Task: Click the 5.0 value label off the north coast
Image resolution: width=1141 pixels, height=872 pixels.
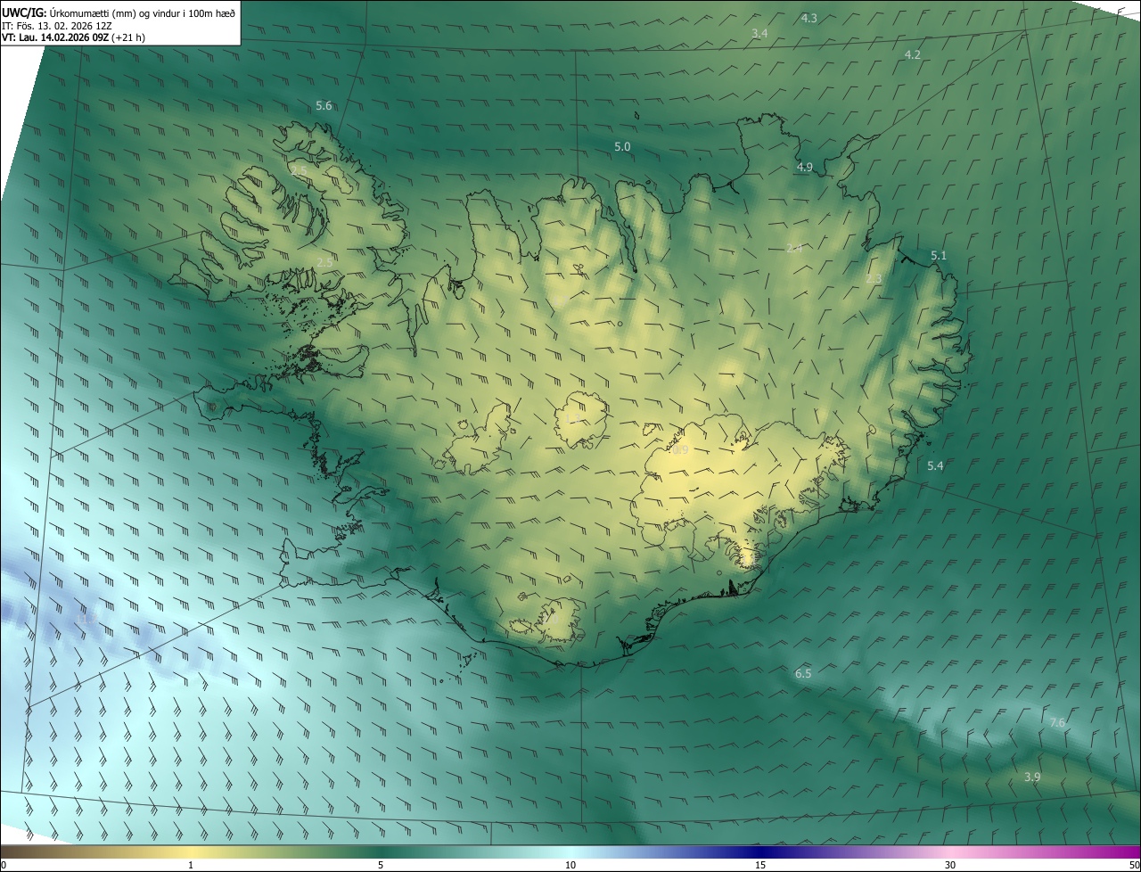Action: [x=622, y=146]
